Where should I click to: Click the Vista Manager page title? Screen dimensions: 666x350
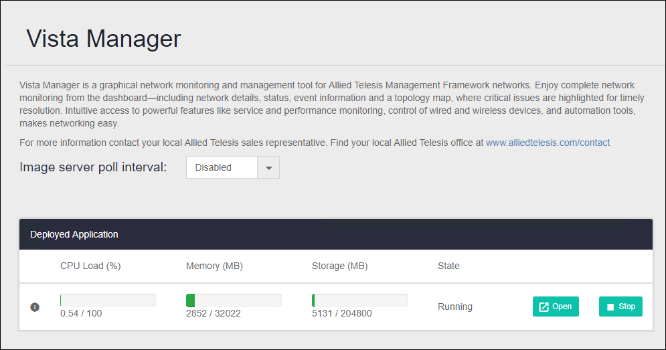[104, 38]
